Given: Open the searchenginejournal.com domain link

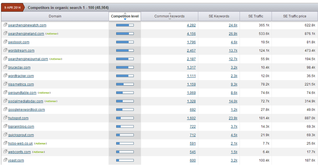Looking at the screenshot, I should pyautogui.click(x=28, y=59).
